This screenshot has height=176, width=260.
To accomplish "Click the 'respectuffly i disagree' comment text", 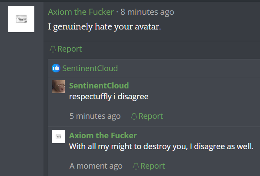I will tap(109, 97).
